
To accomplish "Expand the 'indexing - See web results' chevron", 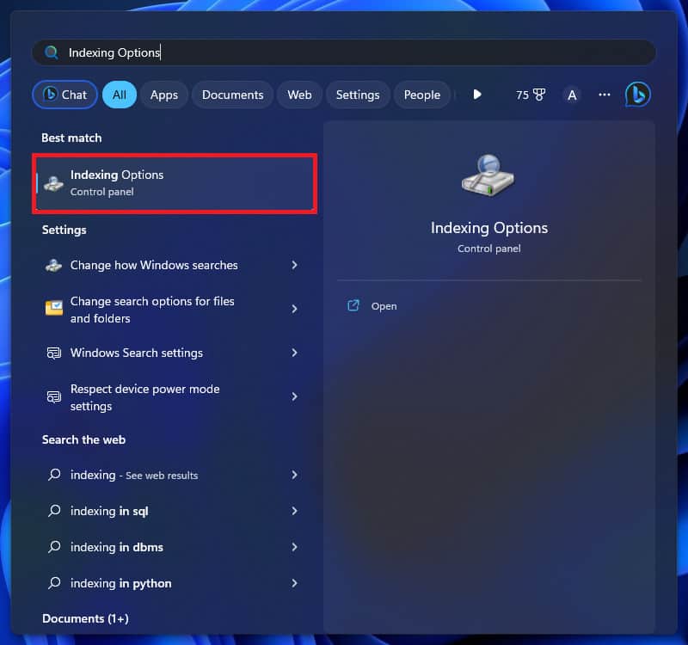I will (294, 475).
